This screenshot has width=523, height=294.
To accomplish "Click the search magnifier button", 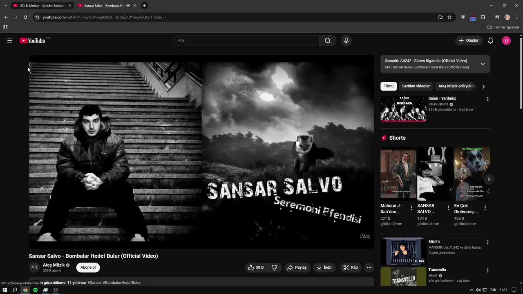I will (328, 40).
